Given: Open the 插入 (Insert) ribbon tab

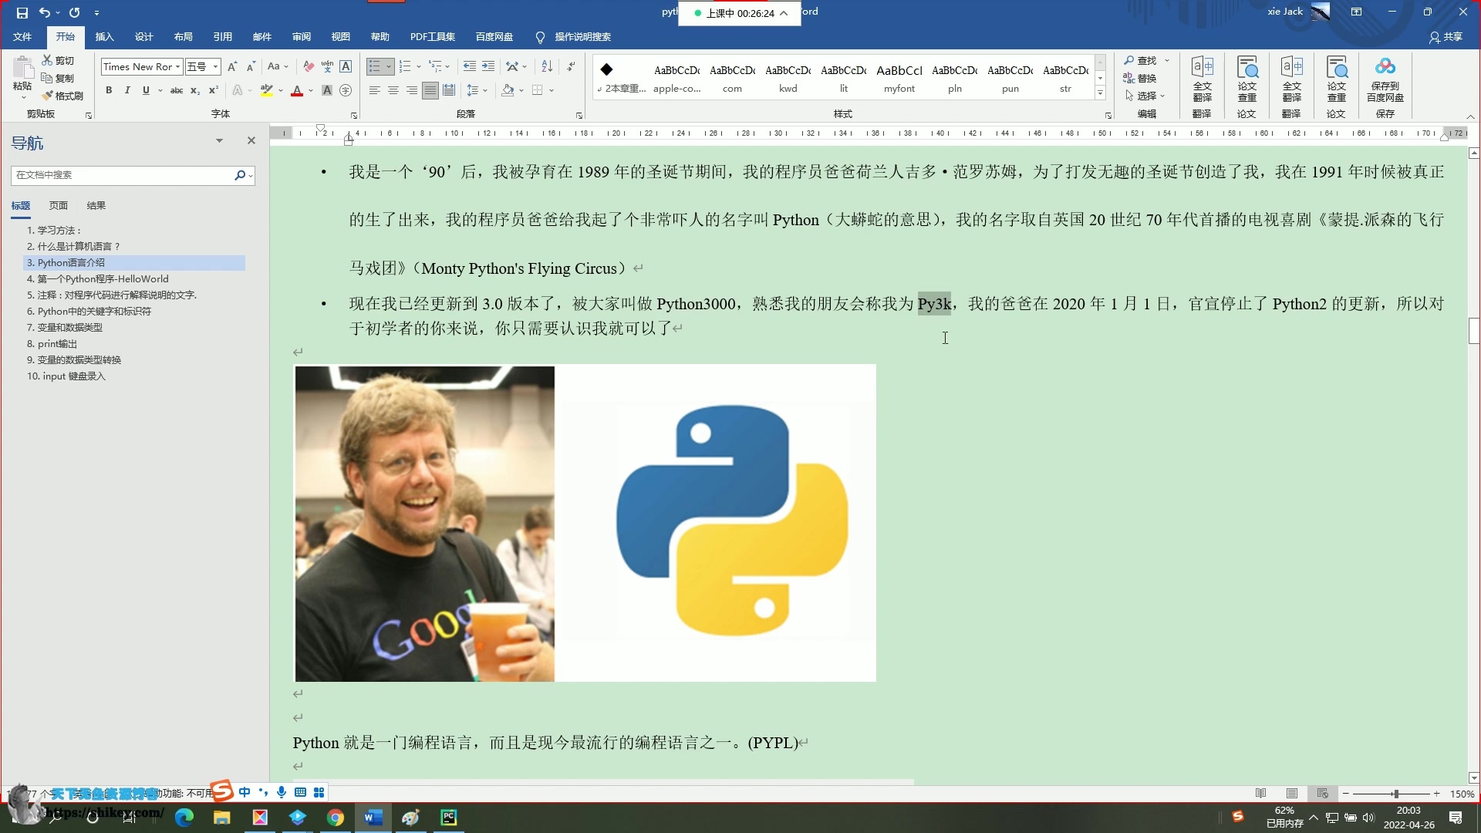Looking at the screenshot, I should 104,37.
